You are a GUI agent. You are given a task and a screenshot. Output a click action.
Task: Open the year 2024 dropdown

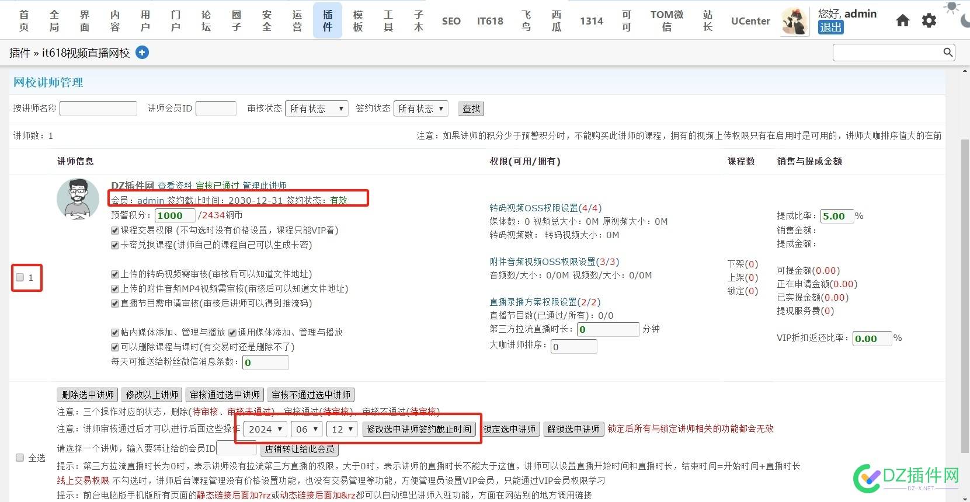tap(265, 429)
